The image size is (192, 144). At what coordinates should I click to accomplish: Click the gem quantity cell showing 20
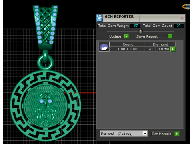coord(150,49)
